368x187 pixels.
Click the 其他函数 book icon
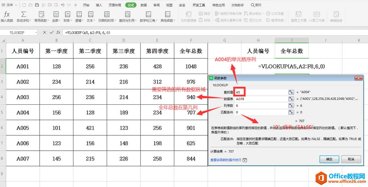point(168,14)
